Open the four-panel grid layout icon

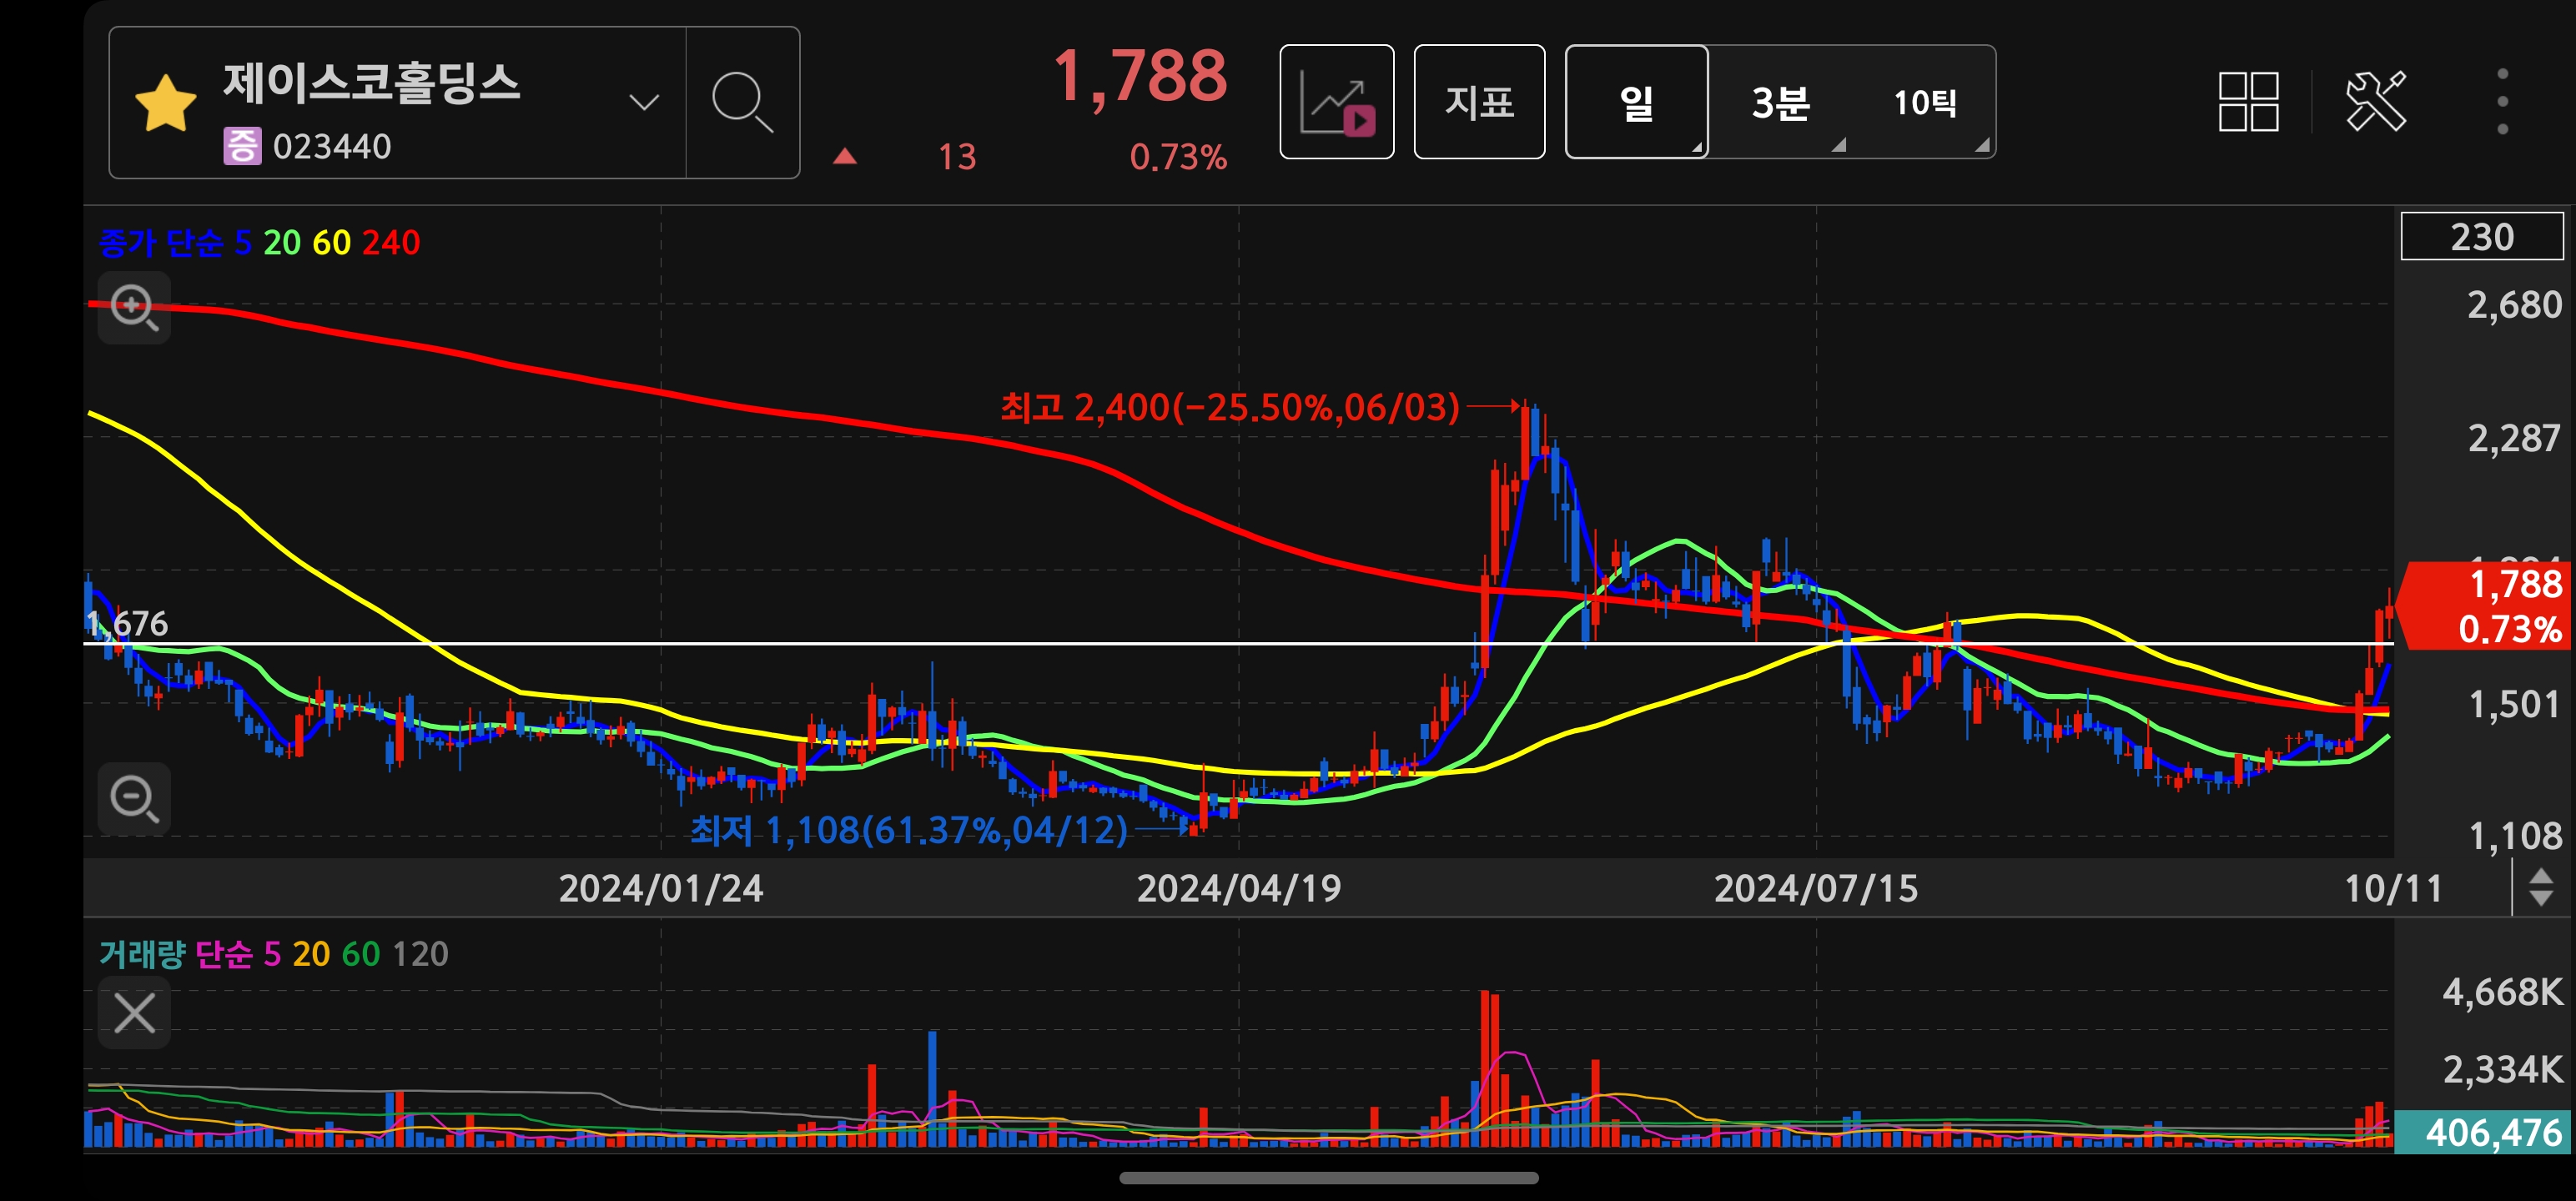click(2247, 102)
